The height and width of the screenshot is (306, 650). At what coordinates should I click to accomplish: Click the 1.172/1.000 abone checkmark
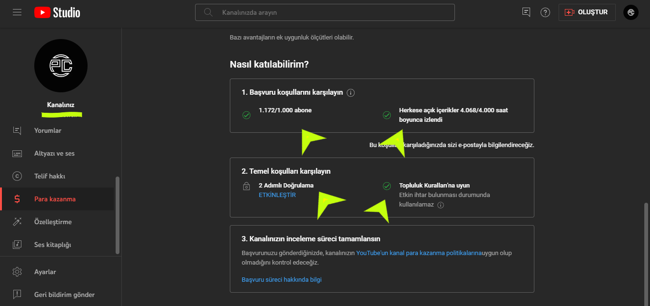click(246, 115)
